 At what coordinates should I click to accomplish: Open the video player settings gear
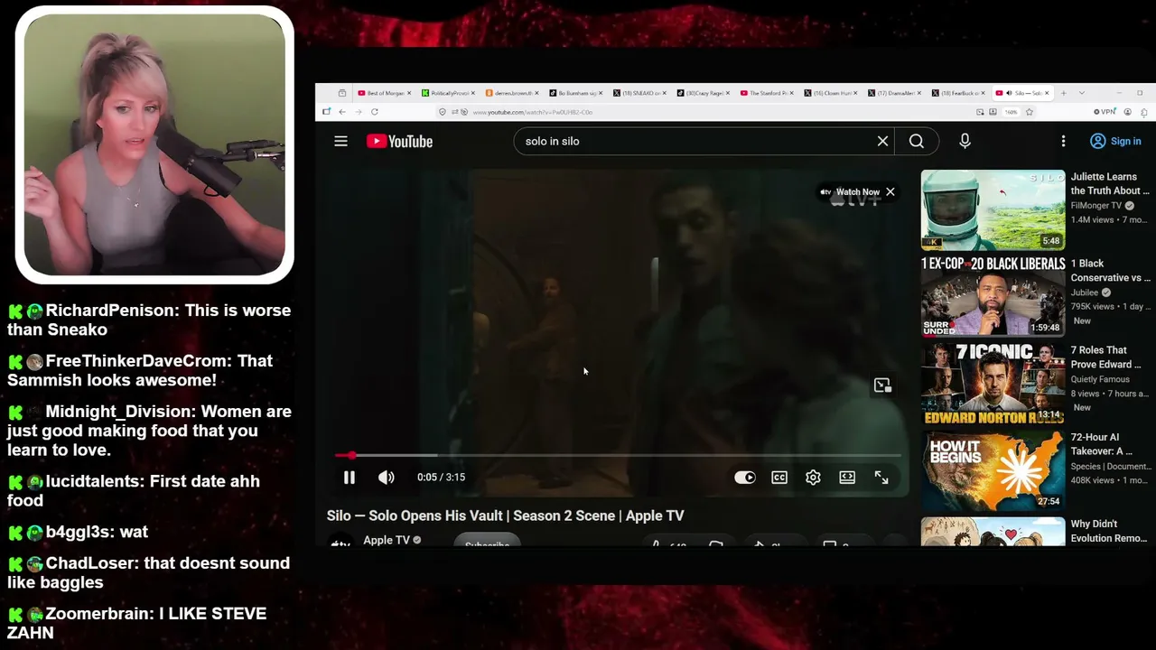pos(813,478)
